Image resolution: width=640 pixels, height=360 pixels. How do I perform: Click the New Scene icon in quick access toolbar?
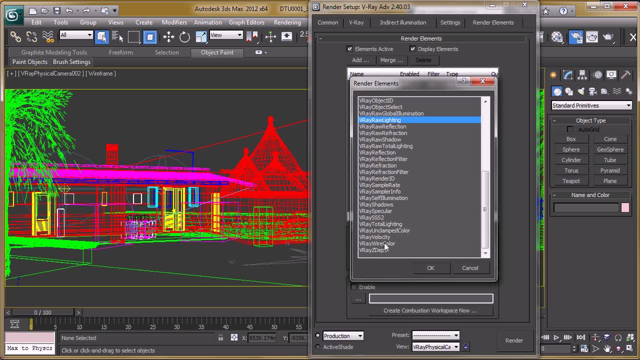click(32, 10)
